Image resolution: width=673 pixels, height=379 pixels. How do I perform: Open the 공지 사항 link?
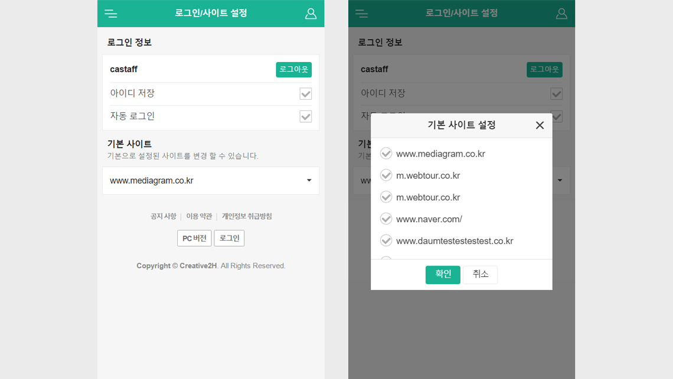163,217
